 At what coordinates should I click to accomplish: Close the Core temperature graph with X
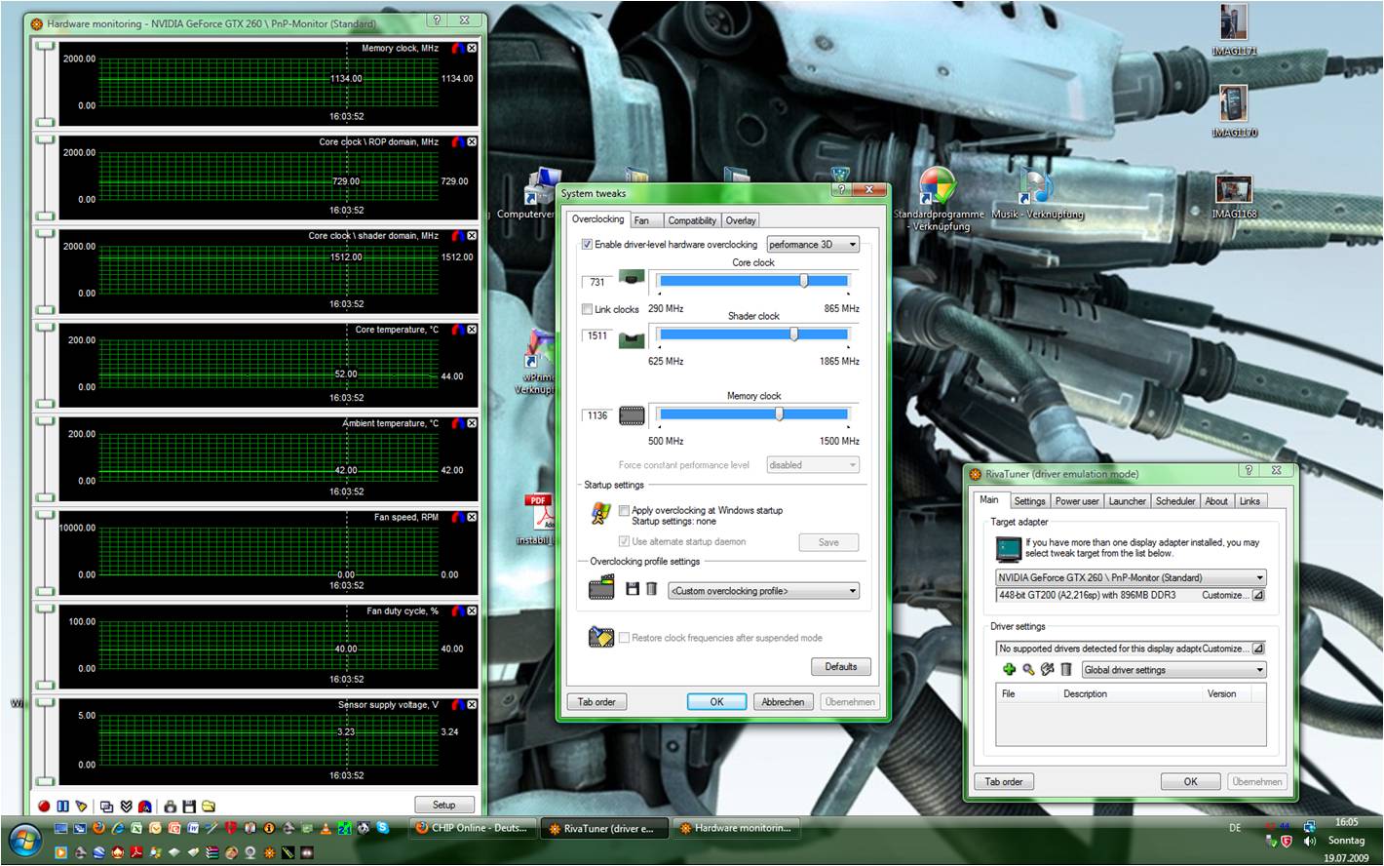pyautogui.click(x=472, y=330)
